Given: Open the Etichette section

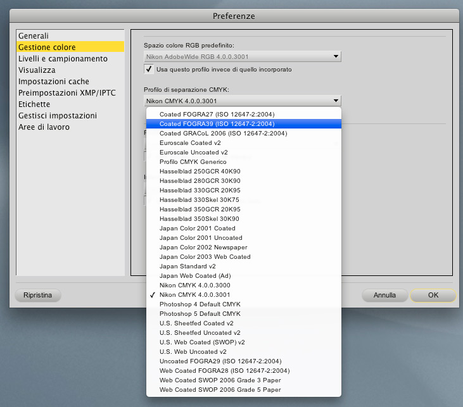Looking at the screenshot, I should [70, 104].
